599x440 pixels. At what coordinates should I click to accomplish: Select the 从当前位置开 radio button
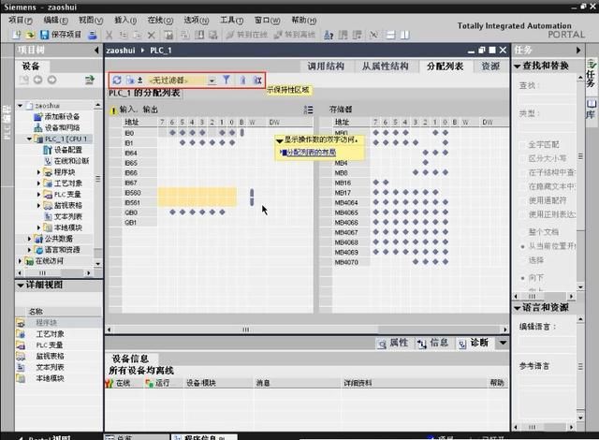(x=522, y=246)
